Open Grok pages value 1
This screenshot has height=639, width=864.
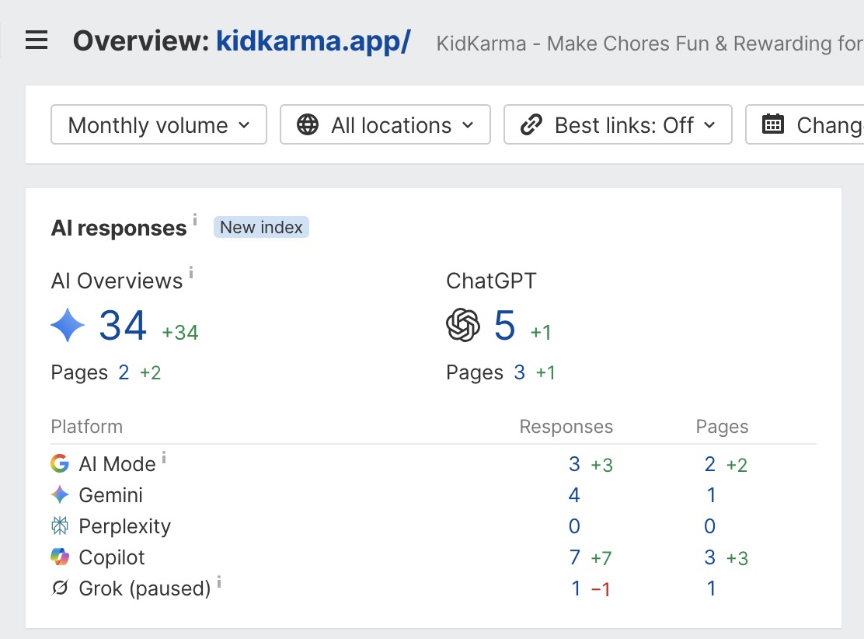coord(712,588)
